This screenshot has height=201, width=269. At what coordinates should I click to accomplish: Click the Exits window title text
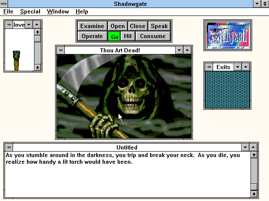(x=223, y=67)
